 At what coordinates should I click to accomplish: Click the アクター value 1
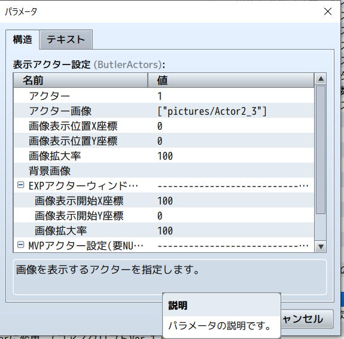160,96
